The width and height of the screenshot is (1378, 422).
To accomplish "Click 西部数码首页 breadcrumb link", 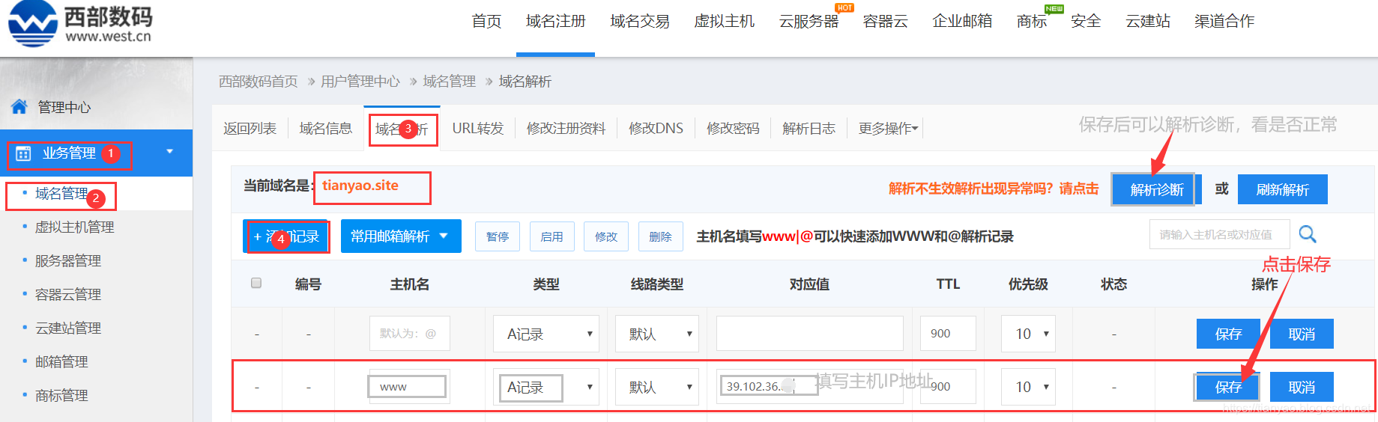I will coord(258,82).
